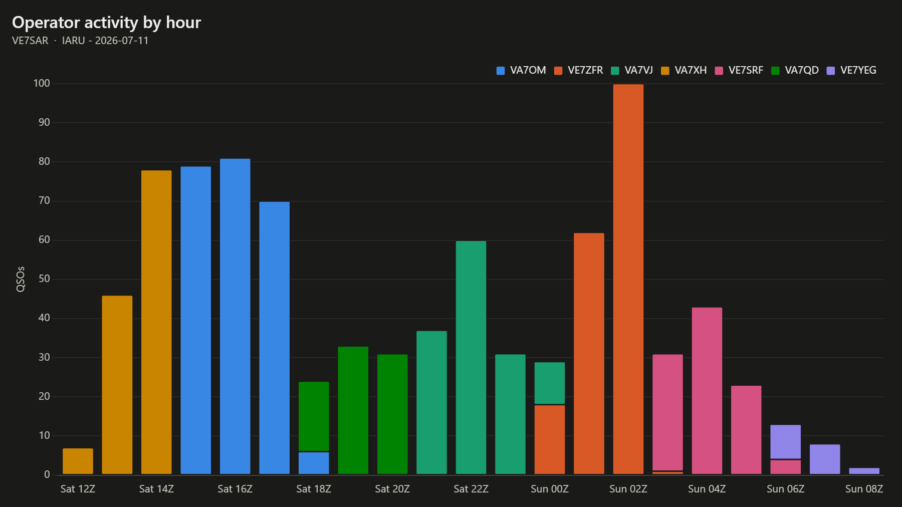Select the small blue VA7OM segment at Sat 18Z
902x507 pixels.
point(314,463)
